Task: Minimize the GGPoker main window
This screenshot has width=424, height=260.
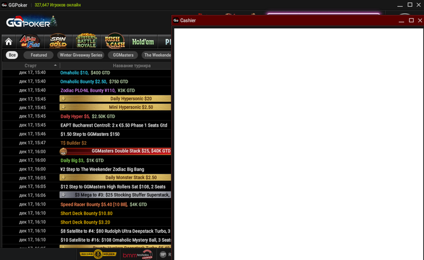Action: click(400, 5)
